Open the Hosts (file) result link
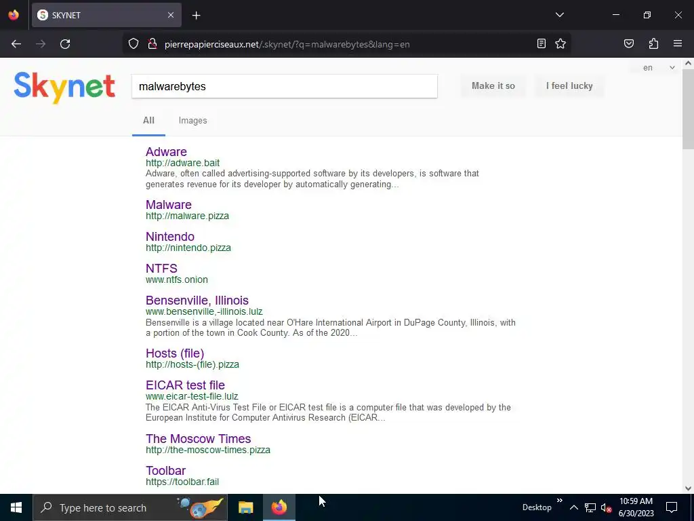Image resolution: width=694 pixels, height=521 pixels. [x=175, y=353]
